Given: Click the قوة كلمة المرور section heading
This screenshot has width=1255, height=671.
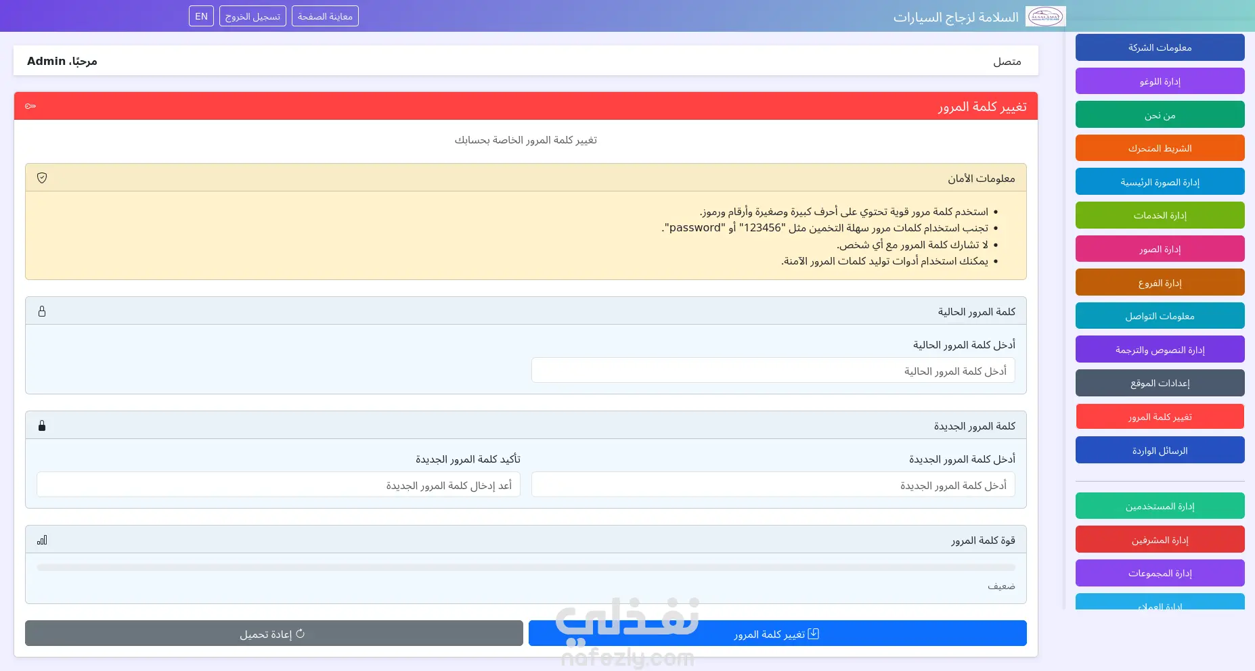Looking at the screenshot, I should pos(983,540).
